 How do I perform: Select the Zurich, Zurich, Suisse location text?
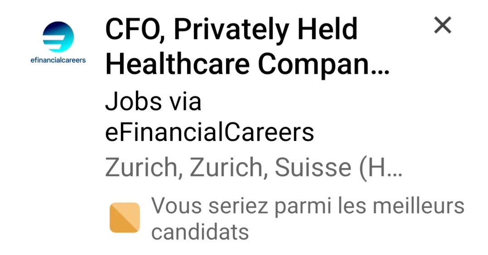click(254, 168)
